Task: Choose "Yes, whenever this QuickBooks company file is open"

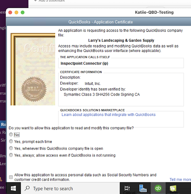Action: [11, 148]
